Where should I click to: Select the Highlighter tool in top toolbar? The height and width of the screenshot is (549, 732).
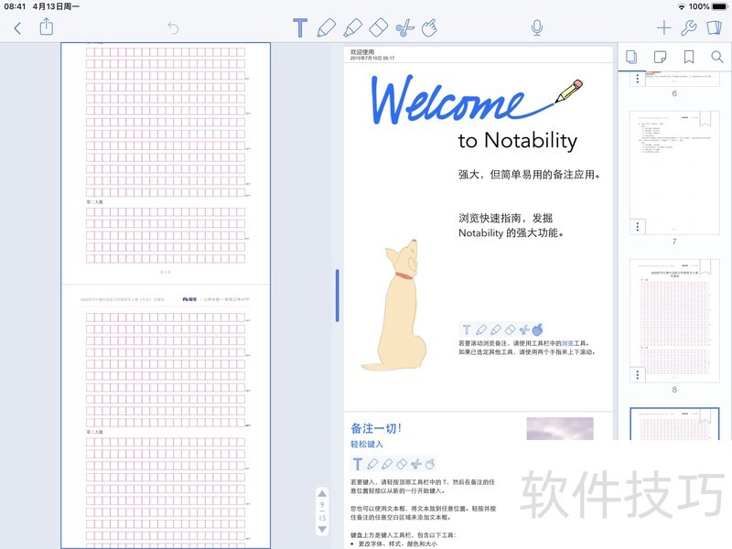tap(352, 28)
